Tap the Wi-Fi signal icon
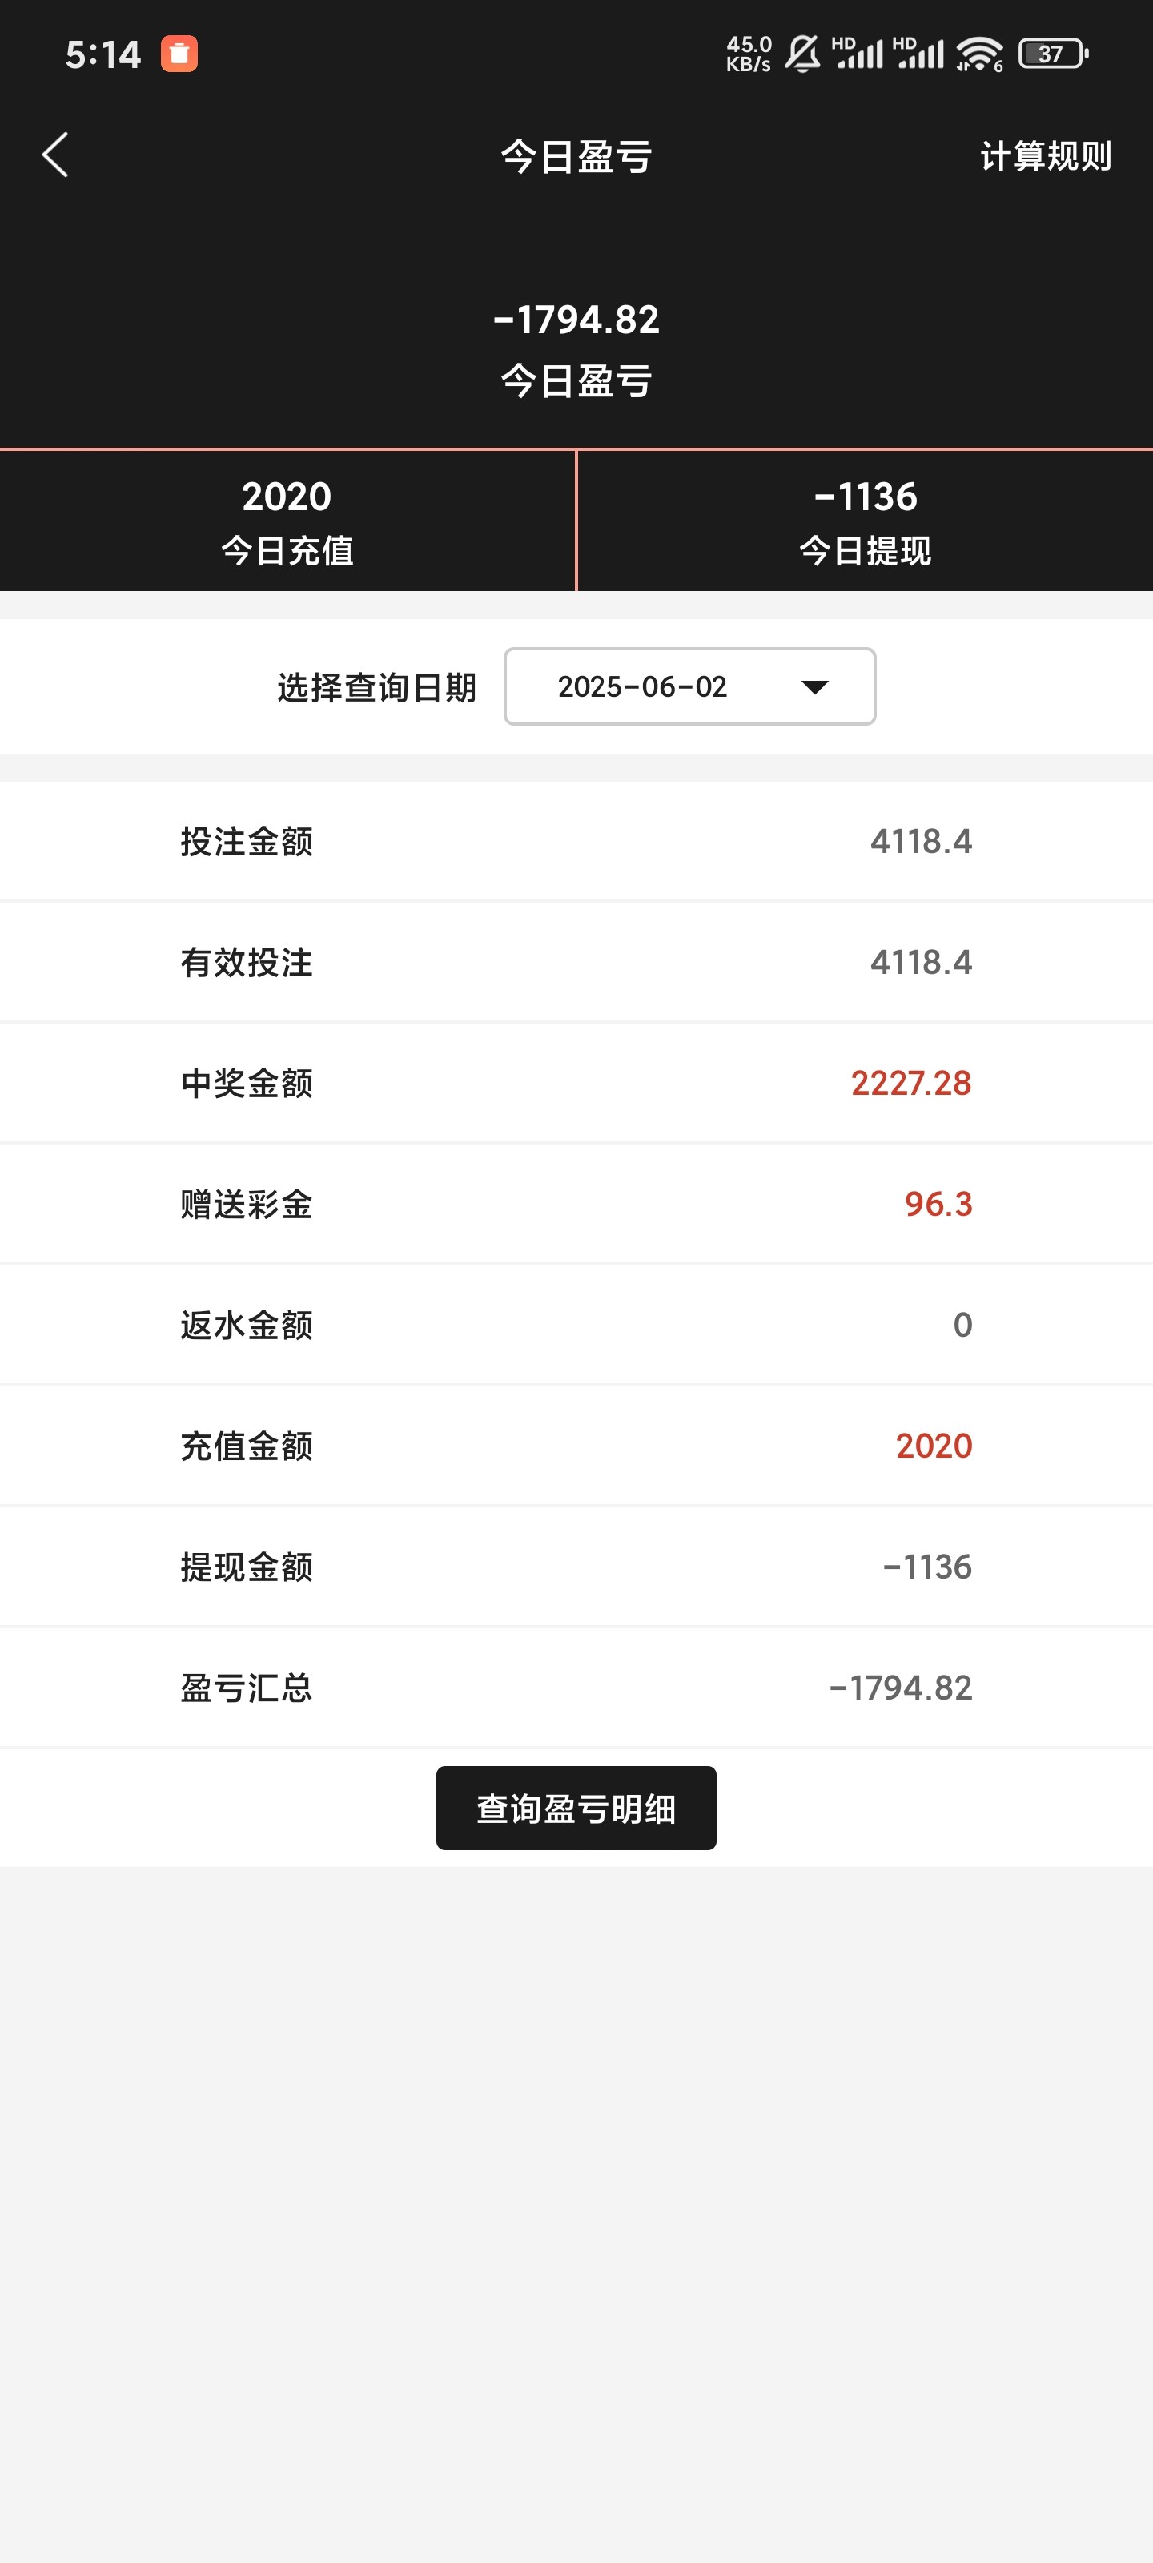Viewport: 1153px width, 2563px height. tap(980, 54)
